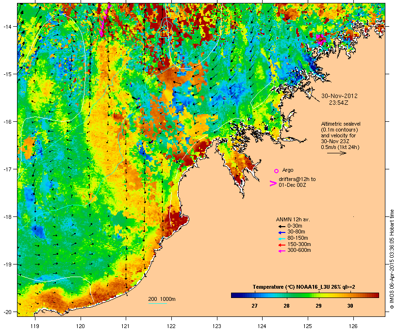Click the cyan 200 1000m isobath legend line
Viewport: 398px width, 330px height.
157,303
